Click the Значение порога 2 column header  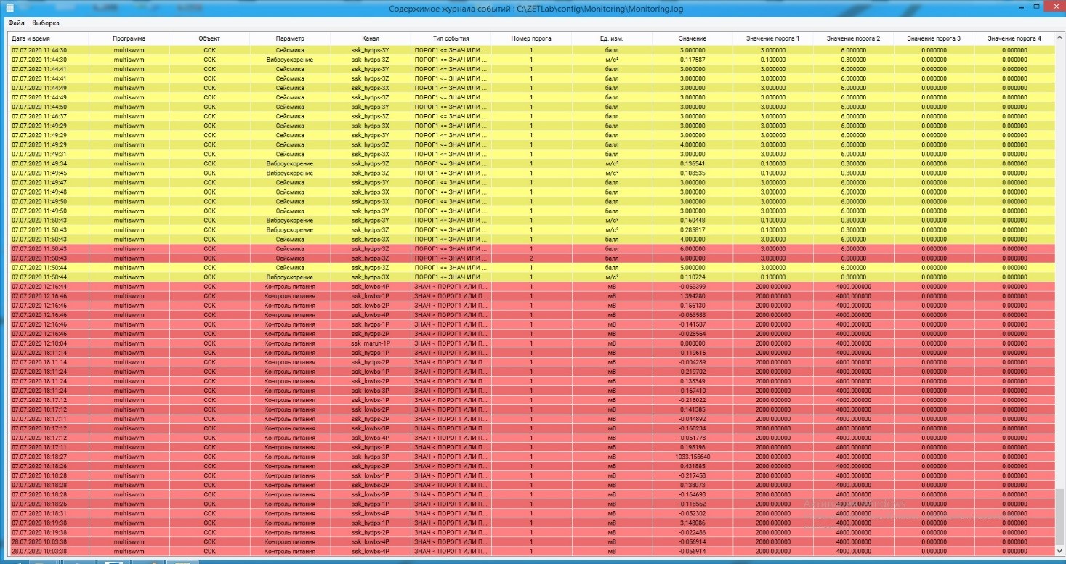(854, 38)
